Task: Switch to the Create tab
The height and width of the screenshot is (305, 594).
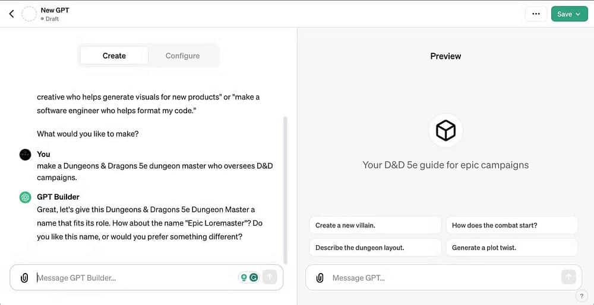Action: tap(114, 56)
